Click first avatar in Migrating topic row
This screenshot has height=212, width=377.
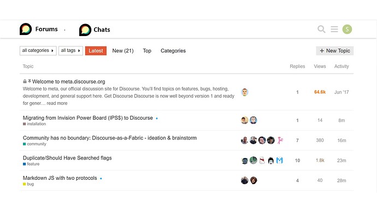pyautogui.click(x=245, y=120)
